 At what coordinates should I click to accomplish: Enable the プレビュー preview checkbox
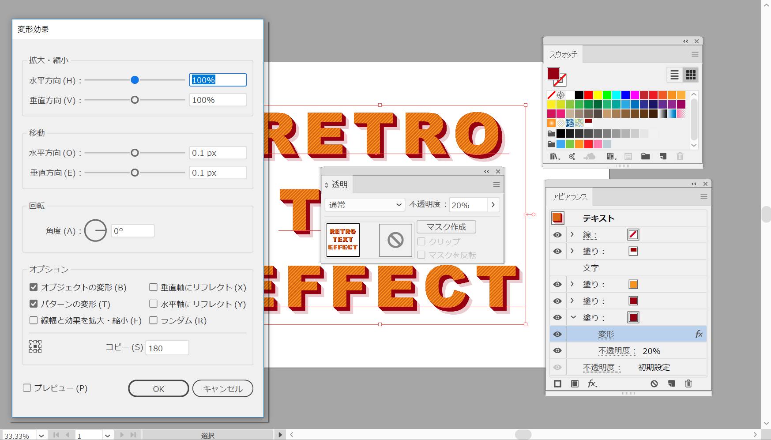click(27, 388)
